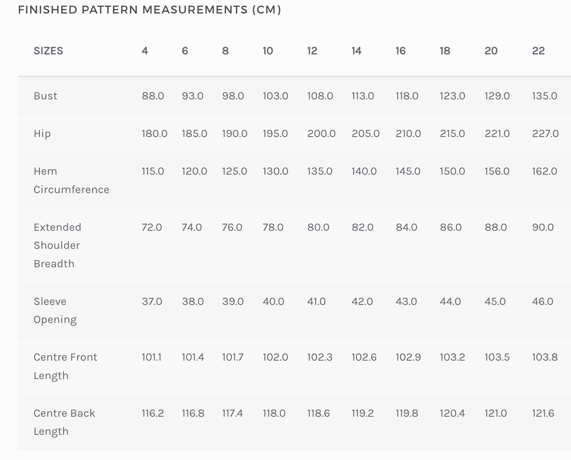Click shoulder breadth value 78.0
This screenshot has width=571, height=460.
tap(273, 227)
